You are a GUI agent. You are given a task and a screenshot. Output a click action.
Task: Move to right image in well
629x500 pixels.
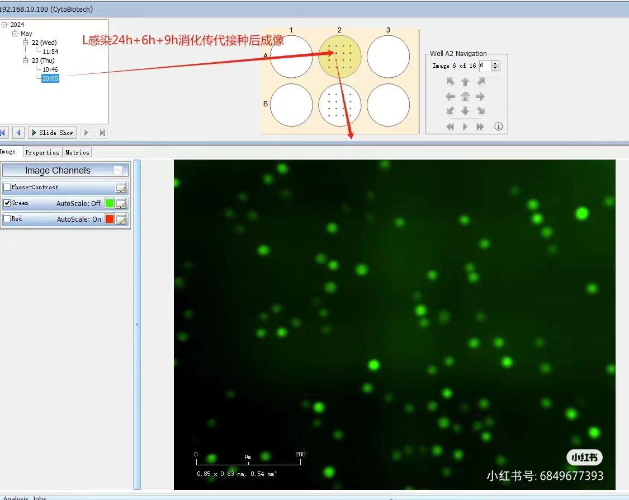point(480,96)
